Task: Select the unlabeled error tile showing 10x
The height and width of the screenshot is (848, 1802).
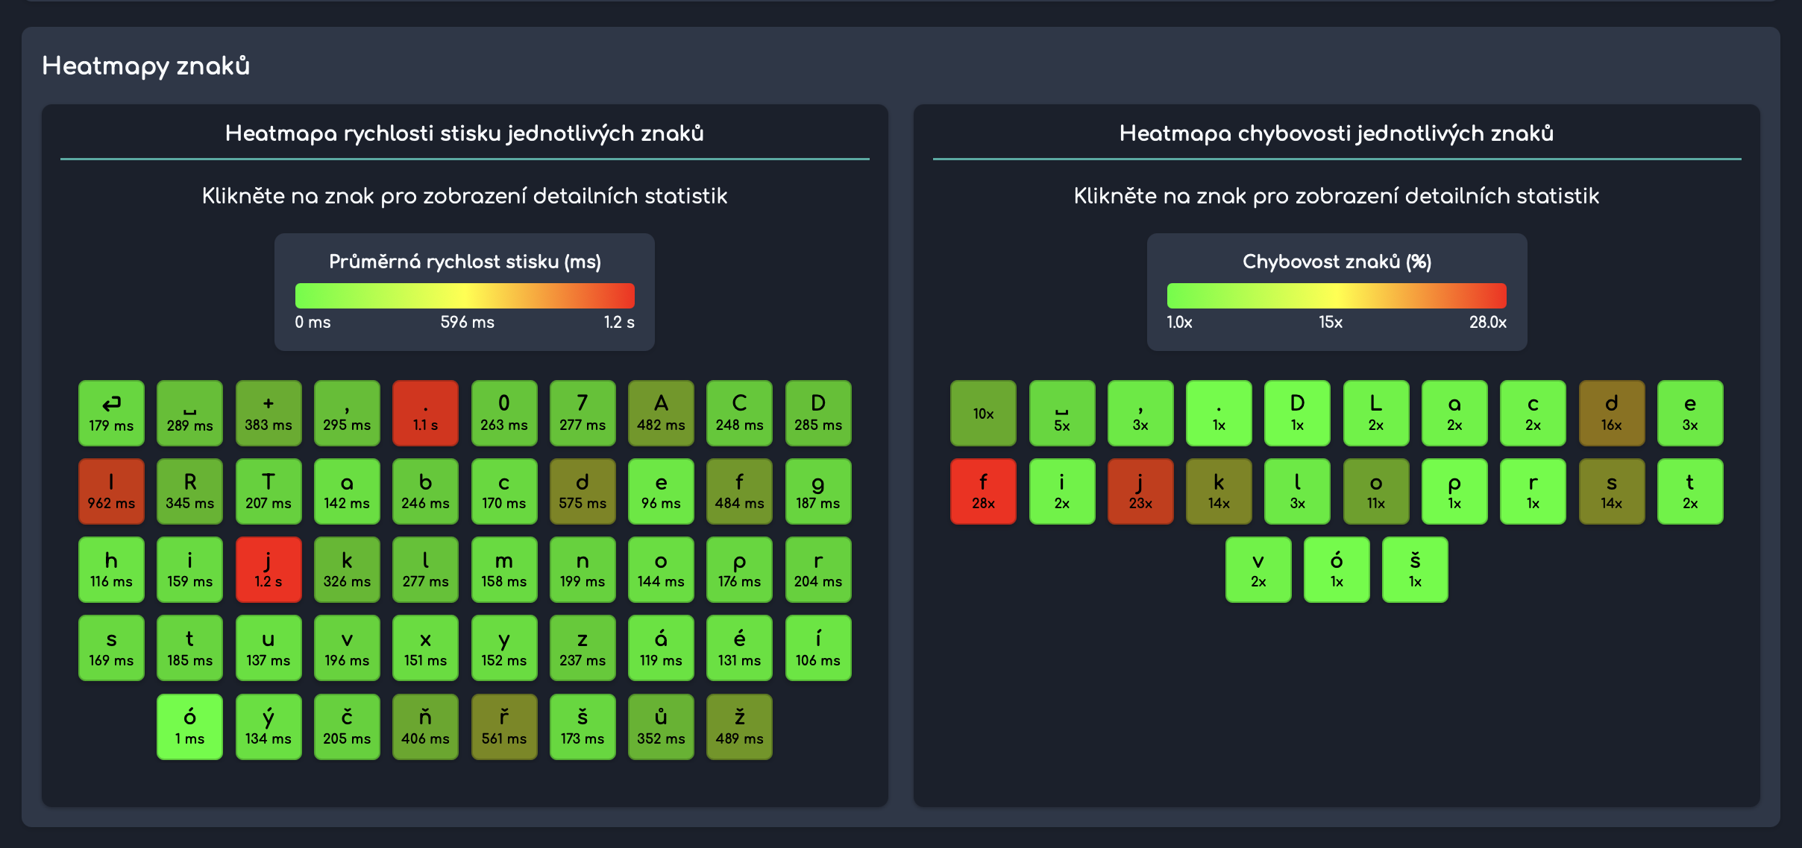Action: tap(983, 413)
